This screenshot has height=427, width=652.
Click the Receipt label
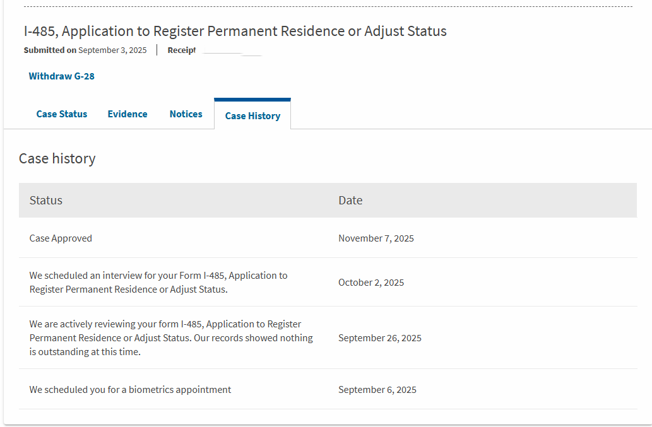pos(182,50)
